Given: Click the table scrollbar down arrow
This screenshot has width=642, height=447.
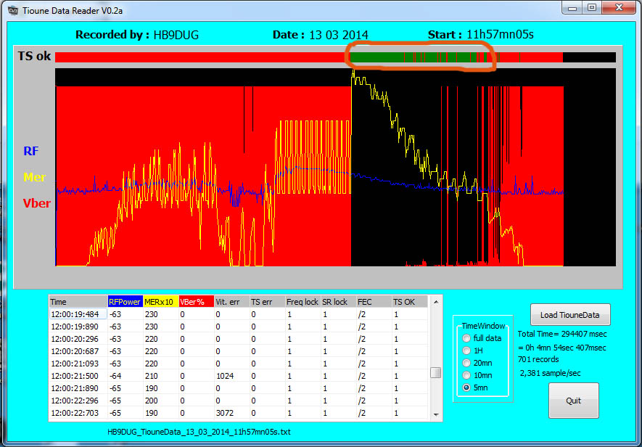Looking at the screenshot, I should (x=436, y=414).
